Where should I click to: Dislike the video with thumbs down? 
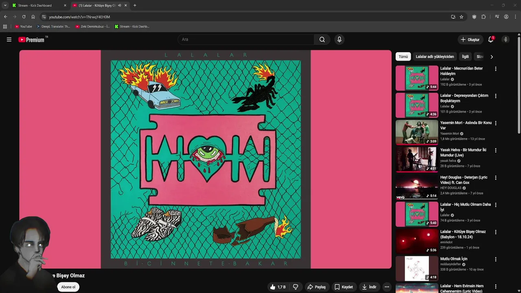coord(296,287)
